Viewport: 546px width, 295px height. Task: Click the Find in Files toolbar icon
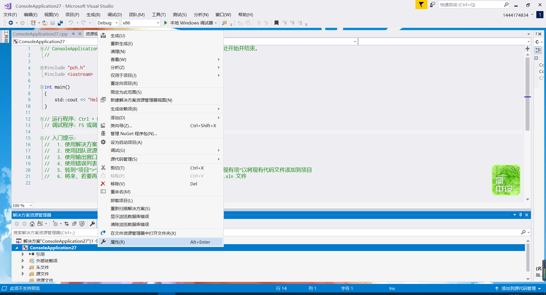[224, 23]
